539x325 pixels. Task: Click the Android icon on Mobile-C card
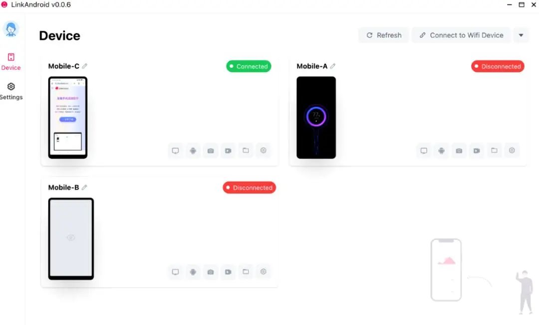(193, 151)
